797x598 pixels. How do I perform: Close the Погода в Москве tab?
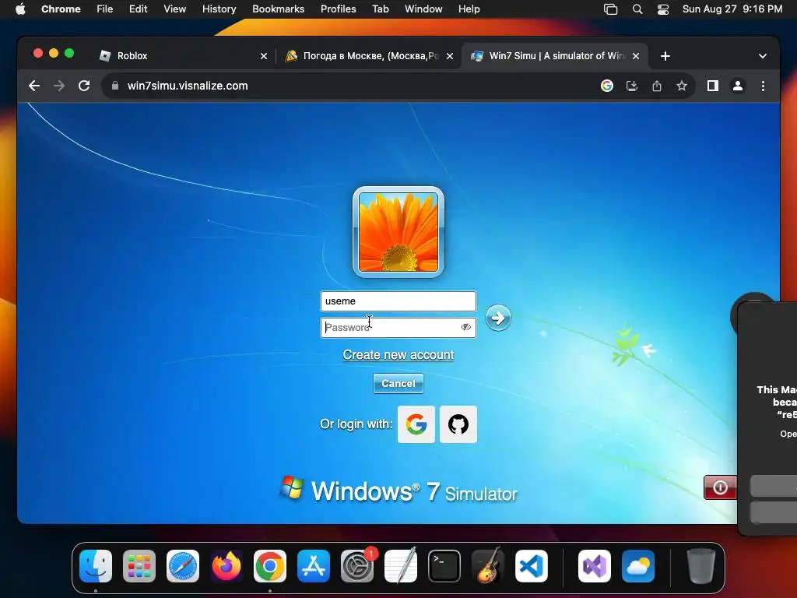[449, 56]
